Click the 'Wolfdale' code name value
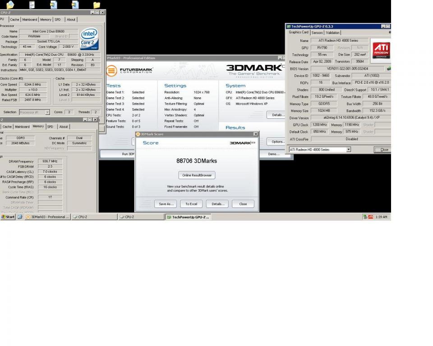Viewport: 433px width, 346px height. point(34,36)
